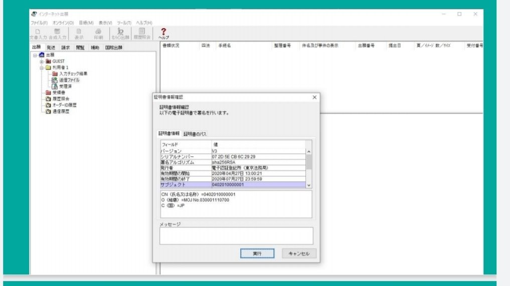The image size is (510, 286).
Task: Switch to the 証明書のパス tab
Action: pos(195,134)
